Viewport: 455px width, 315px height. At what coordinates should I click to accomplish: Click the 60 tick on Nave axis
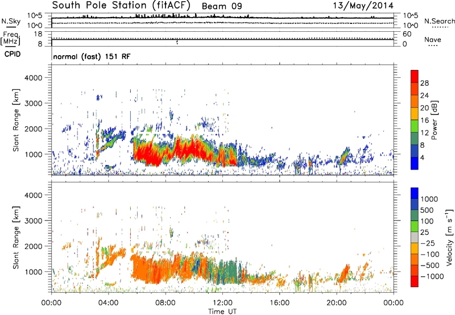click(x=407, y=34)
